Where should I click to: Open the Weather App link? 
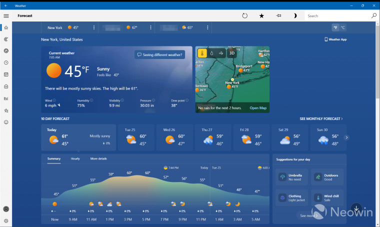(335, 39)
